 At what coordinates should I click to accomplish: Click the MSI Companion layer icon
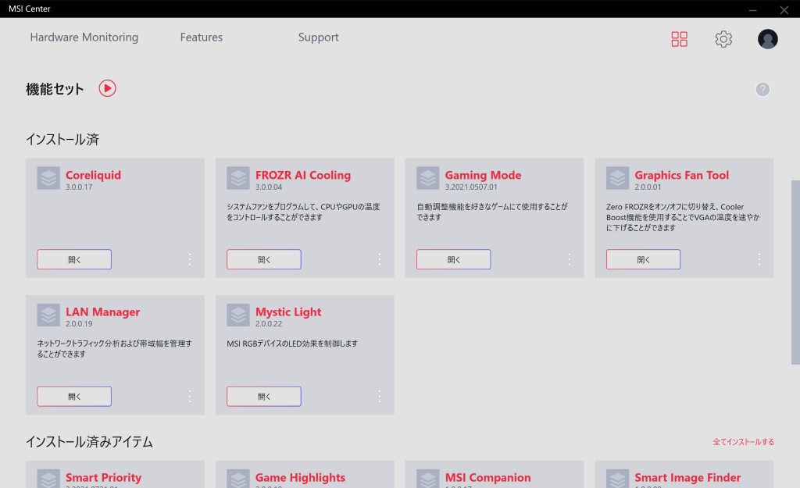coord(427,479)
